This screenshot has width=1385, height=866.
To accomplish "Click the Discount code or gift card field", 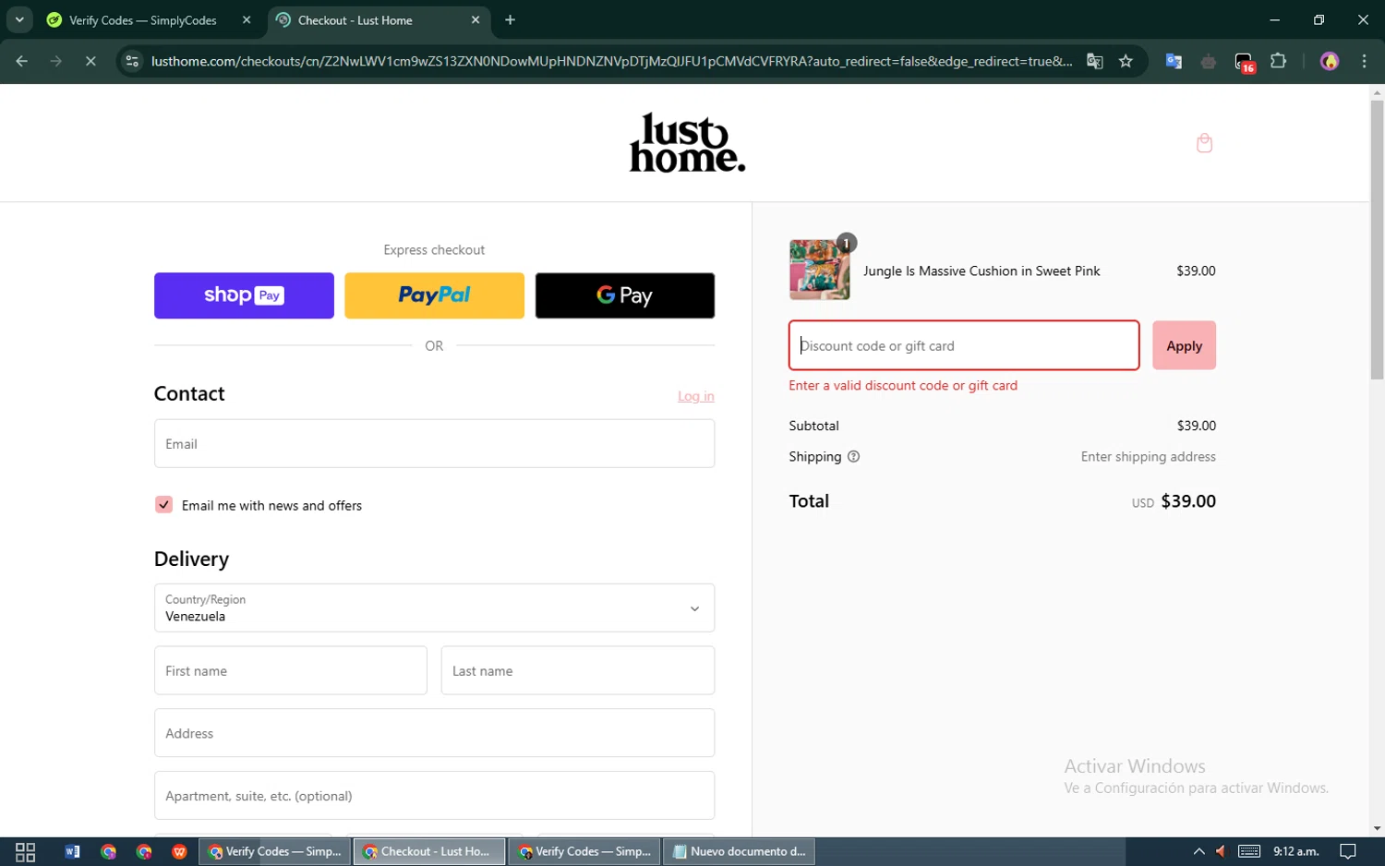I will click(x=964, y=345).
